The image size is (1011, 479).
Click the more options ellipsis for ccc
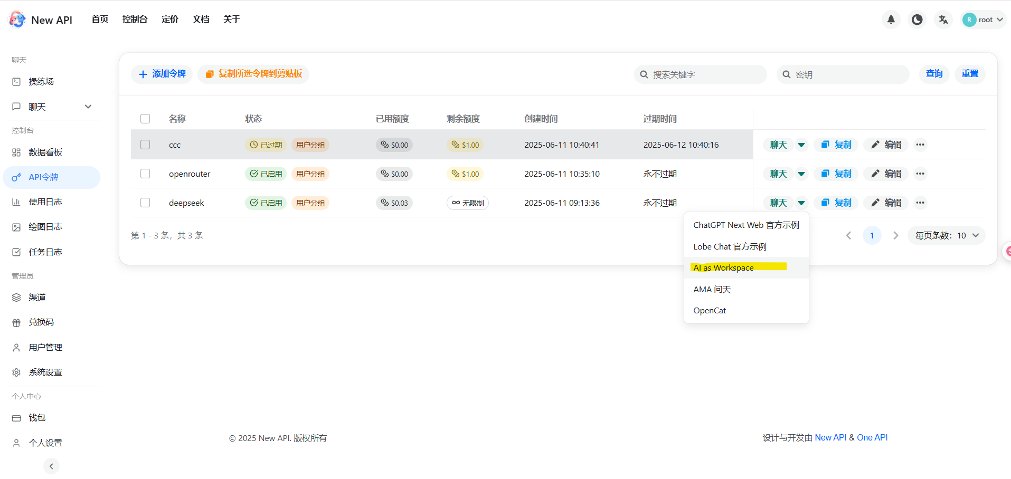(920, 145)
